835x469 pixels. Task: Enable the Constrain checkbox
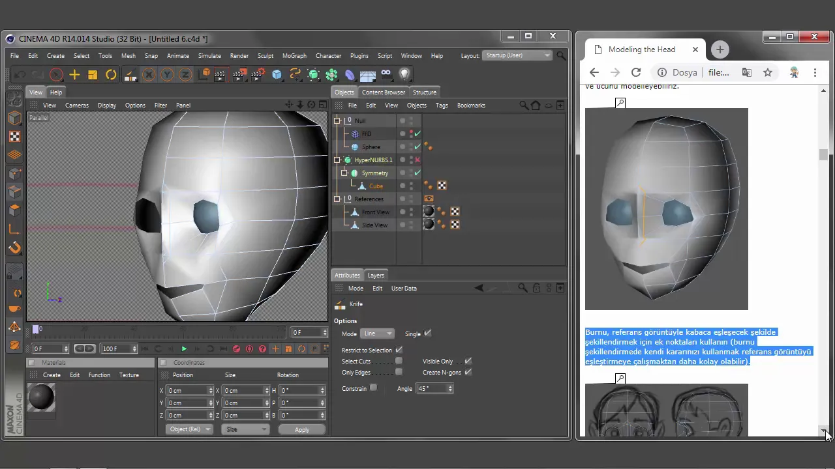click(x=373, y=388)
